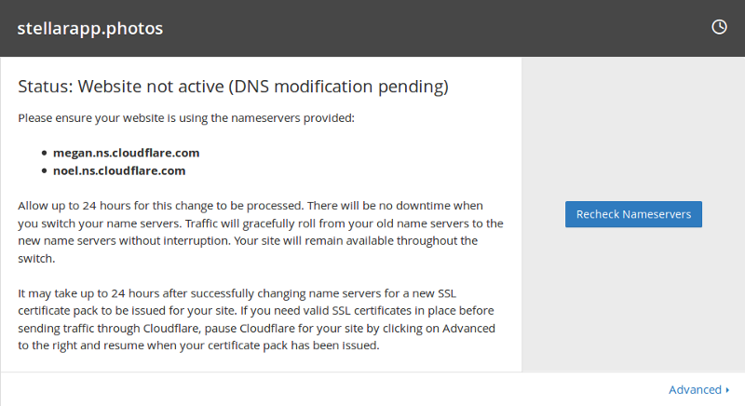Viewport: 745px width, 406px height.
Task: Click the 'Please ensure your website' instruction line
Action: (x=186, y=117)
